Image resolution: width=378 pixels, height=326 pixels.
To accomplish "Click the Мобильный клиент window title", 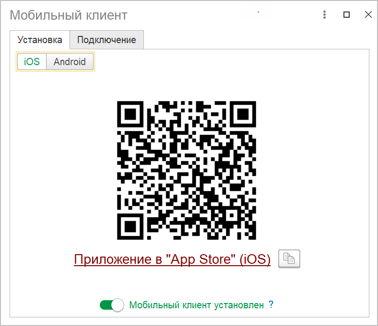I will pos(69,15).
